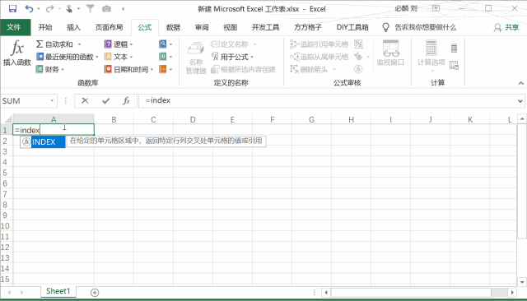
Task: Click the horizontal scrollbar right arrow
Action: [512, 293]
